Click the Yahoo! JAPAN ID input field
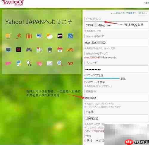 [x=116, y=42]
